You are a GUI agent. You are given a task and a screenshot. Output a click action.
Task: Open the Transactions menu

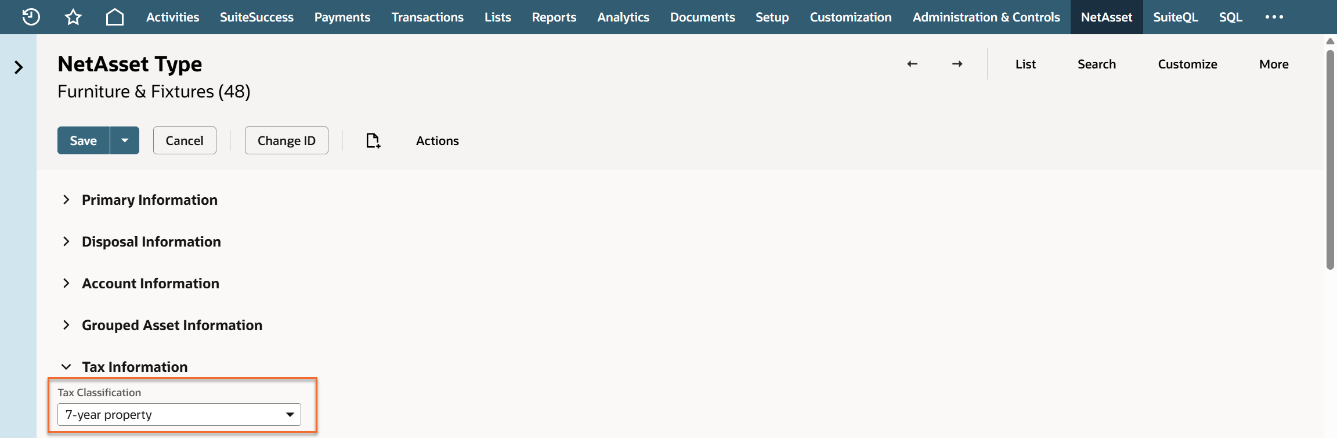tap(428, 17)
